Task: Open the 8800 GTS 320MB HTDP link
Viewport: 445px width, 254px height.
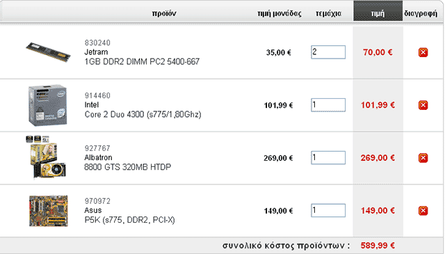Action: pyautogui.click(x=128, y=167)
